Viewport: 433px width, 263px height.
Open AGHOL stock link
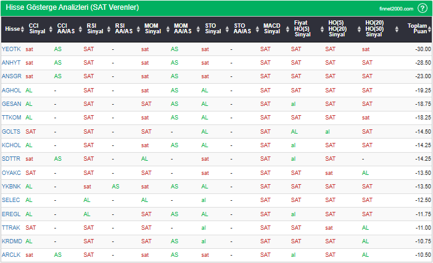11,90
